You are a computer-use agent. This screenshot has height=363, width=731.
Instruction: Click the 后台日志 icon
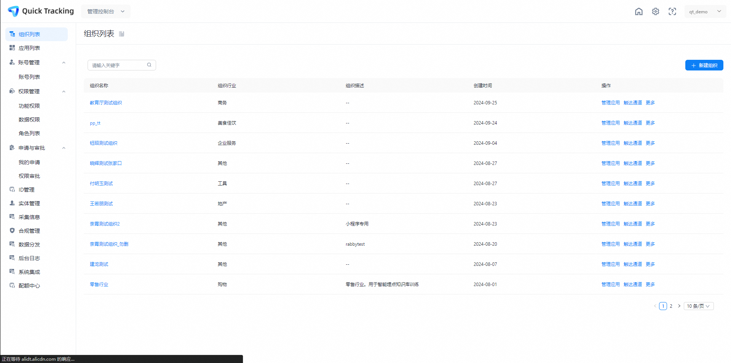[x=12, y=258]
